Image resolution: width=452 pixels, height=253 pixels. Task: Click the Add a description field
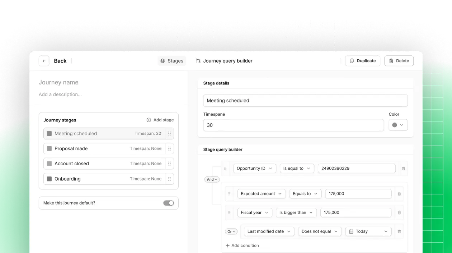60,94
